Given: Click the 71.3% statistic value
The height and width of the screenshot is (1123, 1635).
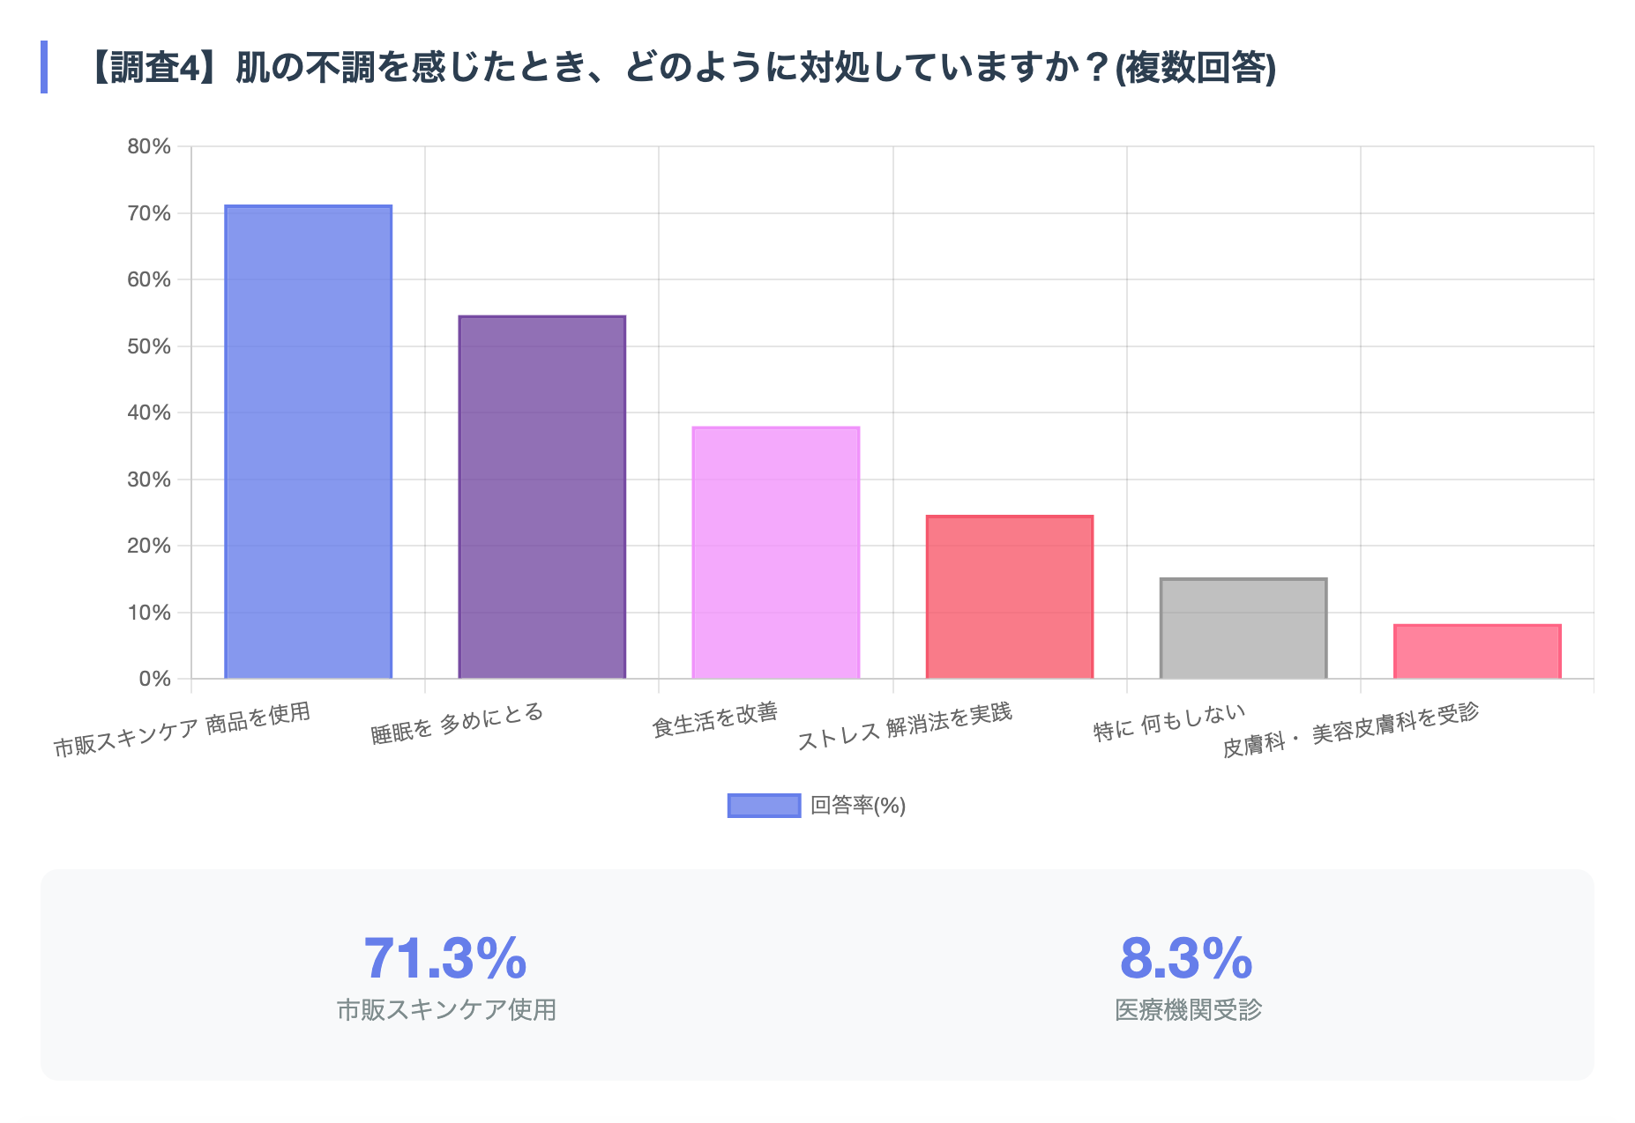Looking at the screenshot, I should 445,958.
